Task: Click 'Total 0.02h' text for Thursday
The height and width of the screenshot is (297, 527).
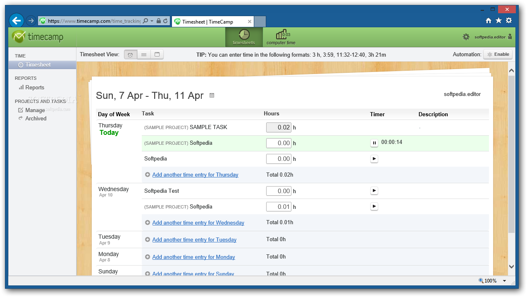Action: [x=280, y=175]
